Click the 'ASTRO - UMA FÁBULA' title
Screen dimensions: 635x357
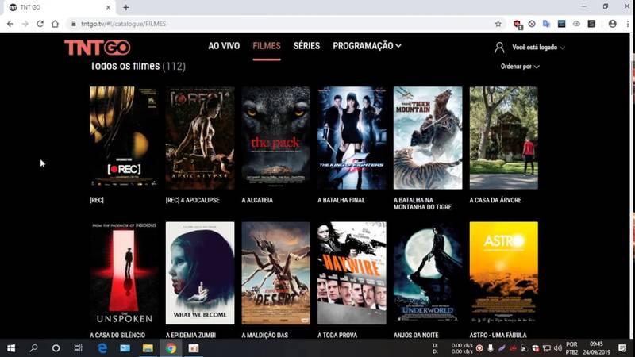498,335
